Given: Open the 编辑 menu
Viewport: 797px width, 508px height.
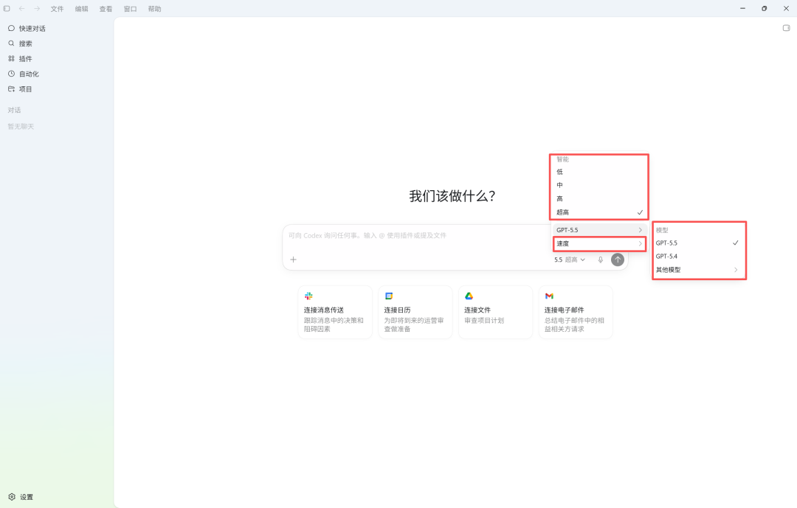Looking at the screenshot, I should 81,9.
